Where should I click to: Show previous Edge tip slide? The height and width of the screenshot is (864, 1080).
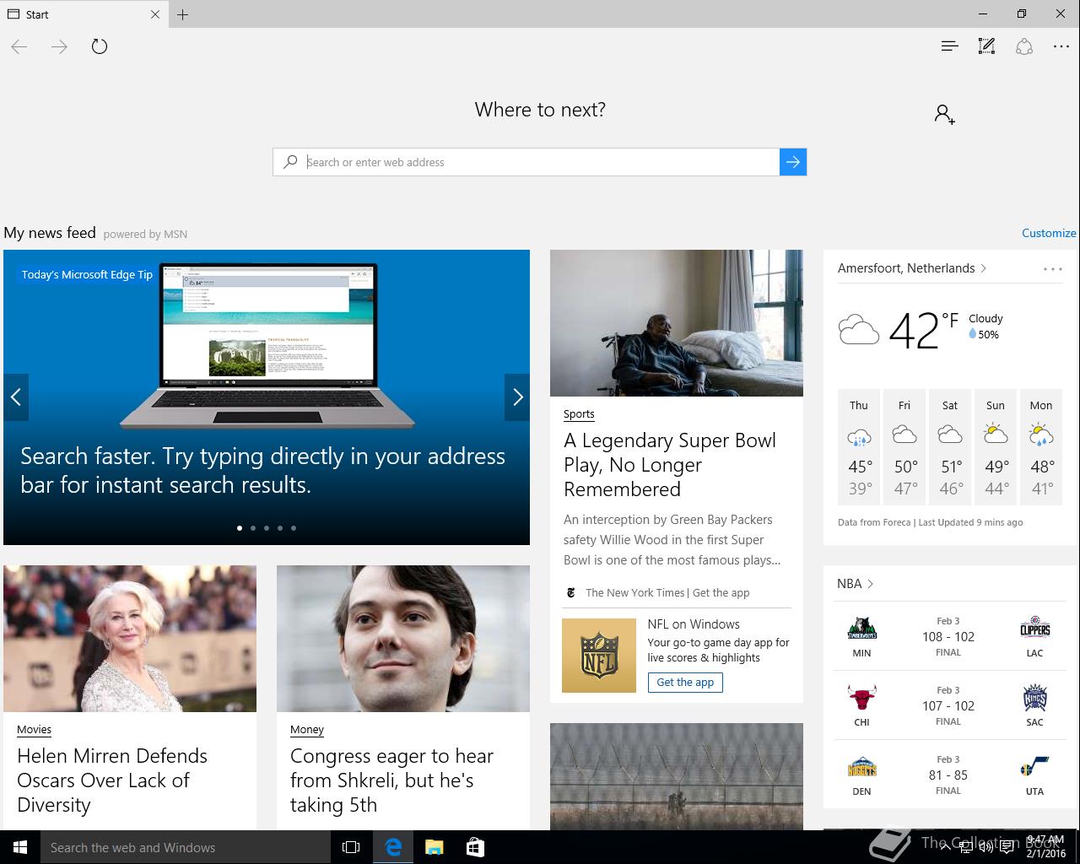click(x=16, y=397)
